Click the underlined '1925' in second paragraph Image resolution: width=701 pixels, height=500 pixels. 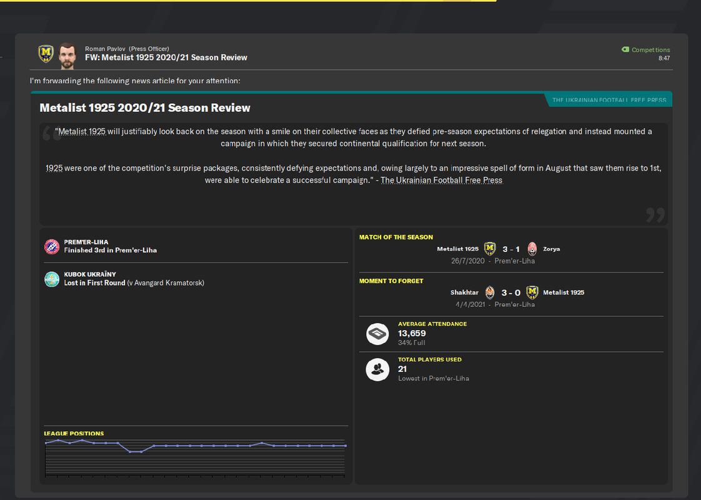pos(54,168)
